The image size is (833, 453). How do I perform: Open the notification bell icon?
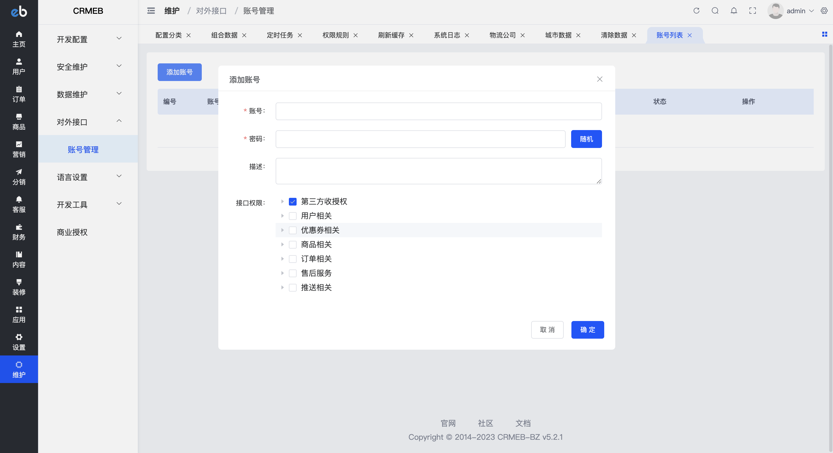[734, 11]
